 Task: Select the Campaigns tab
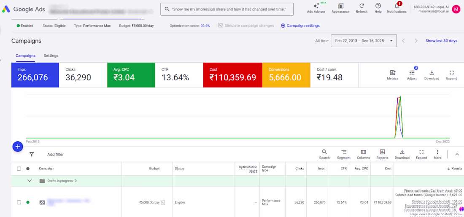point(25,56)
